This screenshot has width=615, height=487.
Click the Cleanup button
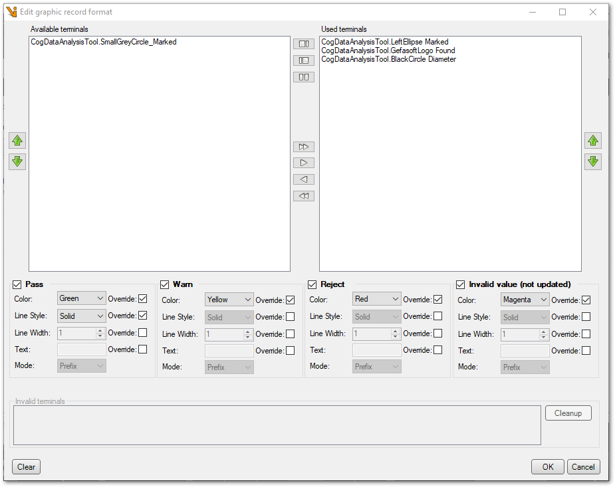pyautogui.click(x=568, y=413)
